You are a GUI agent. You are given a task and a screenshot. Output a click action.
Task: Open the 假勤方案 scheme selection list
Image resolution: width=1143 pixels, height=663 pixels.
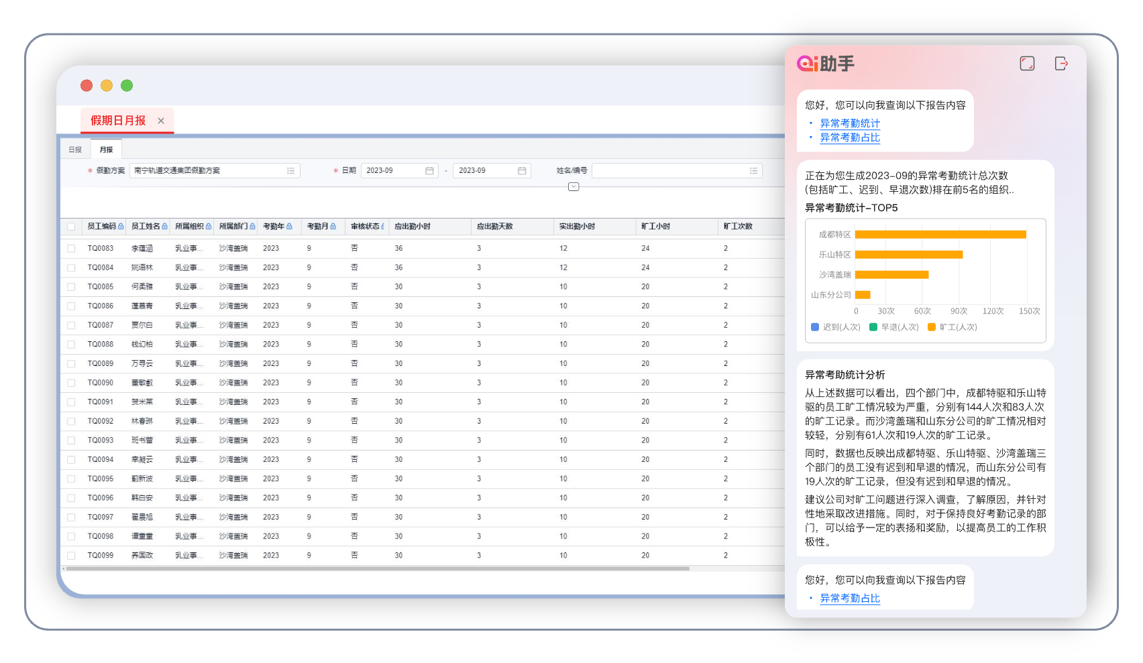pos(290,171)
